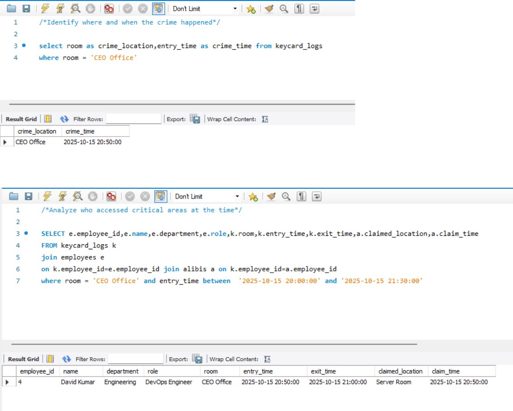
Task: Select upper Result Grid tab label
Action: [21, 119]
